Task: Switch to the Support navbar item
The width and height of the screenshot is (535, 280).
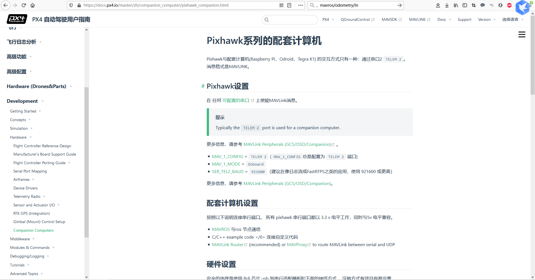Action: (465, 19)
